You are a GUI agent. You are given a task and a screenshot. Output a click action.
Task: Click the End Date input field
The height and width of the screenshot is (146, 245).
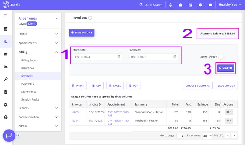tap(150, 57)
